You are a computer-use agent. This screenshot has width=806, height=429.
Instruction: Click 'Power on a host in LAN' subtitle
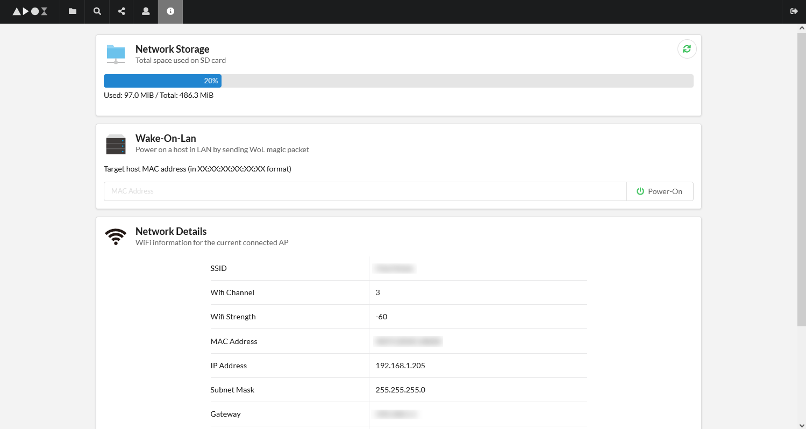[222, 149]
